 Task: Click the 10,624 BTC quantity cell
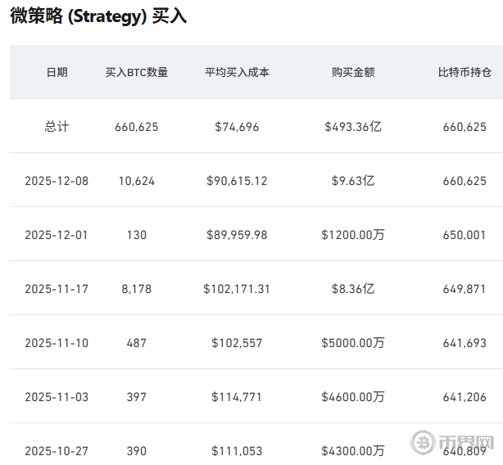click(137, 180)
